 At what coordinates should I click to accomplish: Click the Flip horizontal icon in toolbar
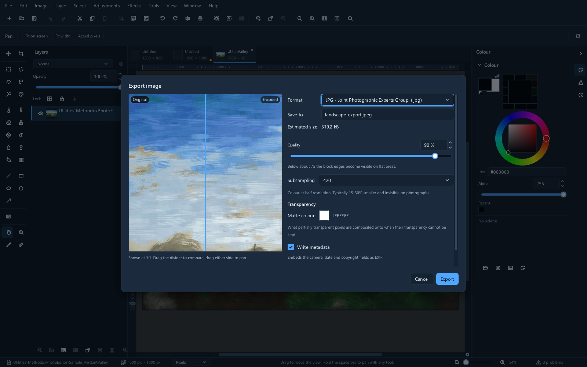[x=187, y=18]
